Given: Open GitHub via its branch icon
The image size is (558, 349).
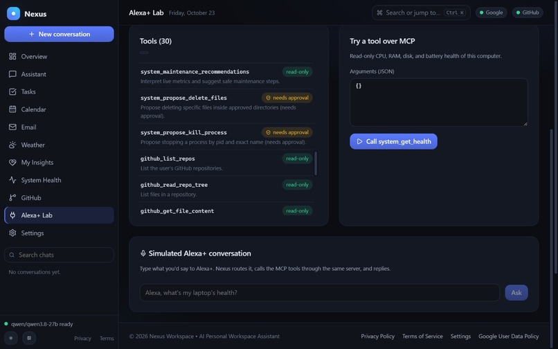Looking at the screenshot, I should (12, 197).
